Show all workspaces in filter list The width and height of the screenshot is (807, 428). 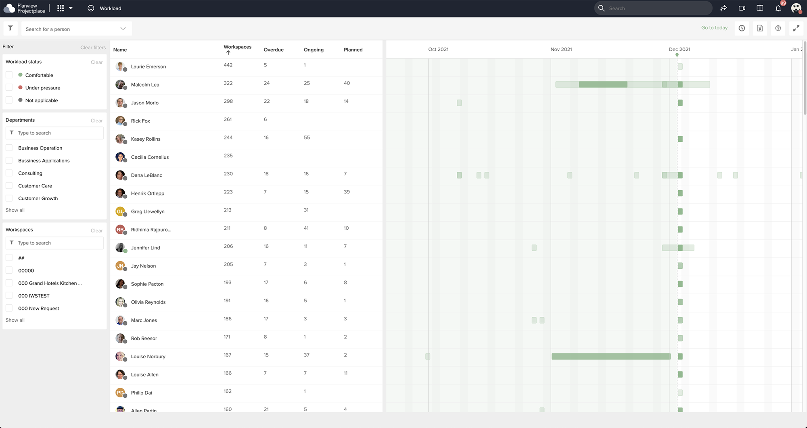click(15, 320)
